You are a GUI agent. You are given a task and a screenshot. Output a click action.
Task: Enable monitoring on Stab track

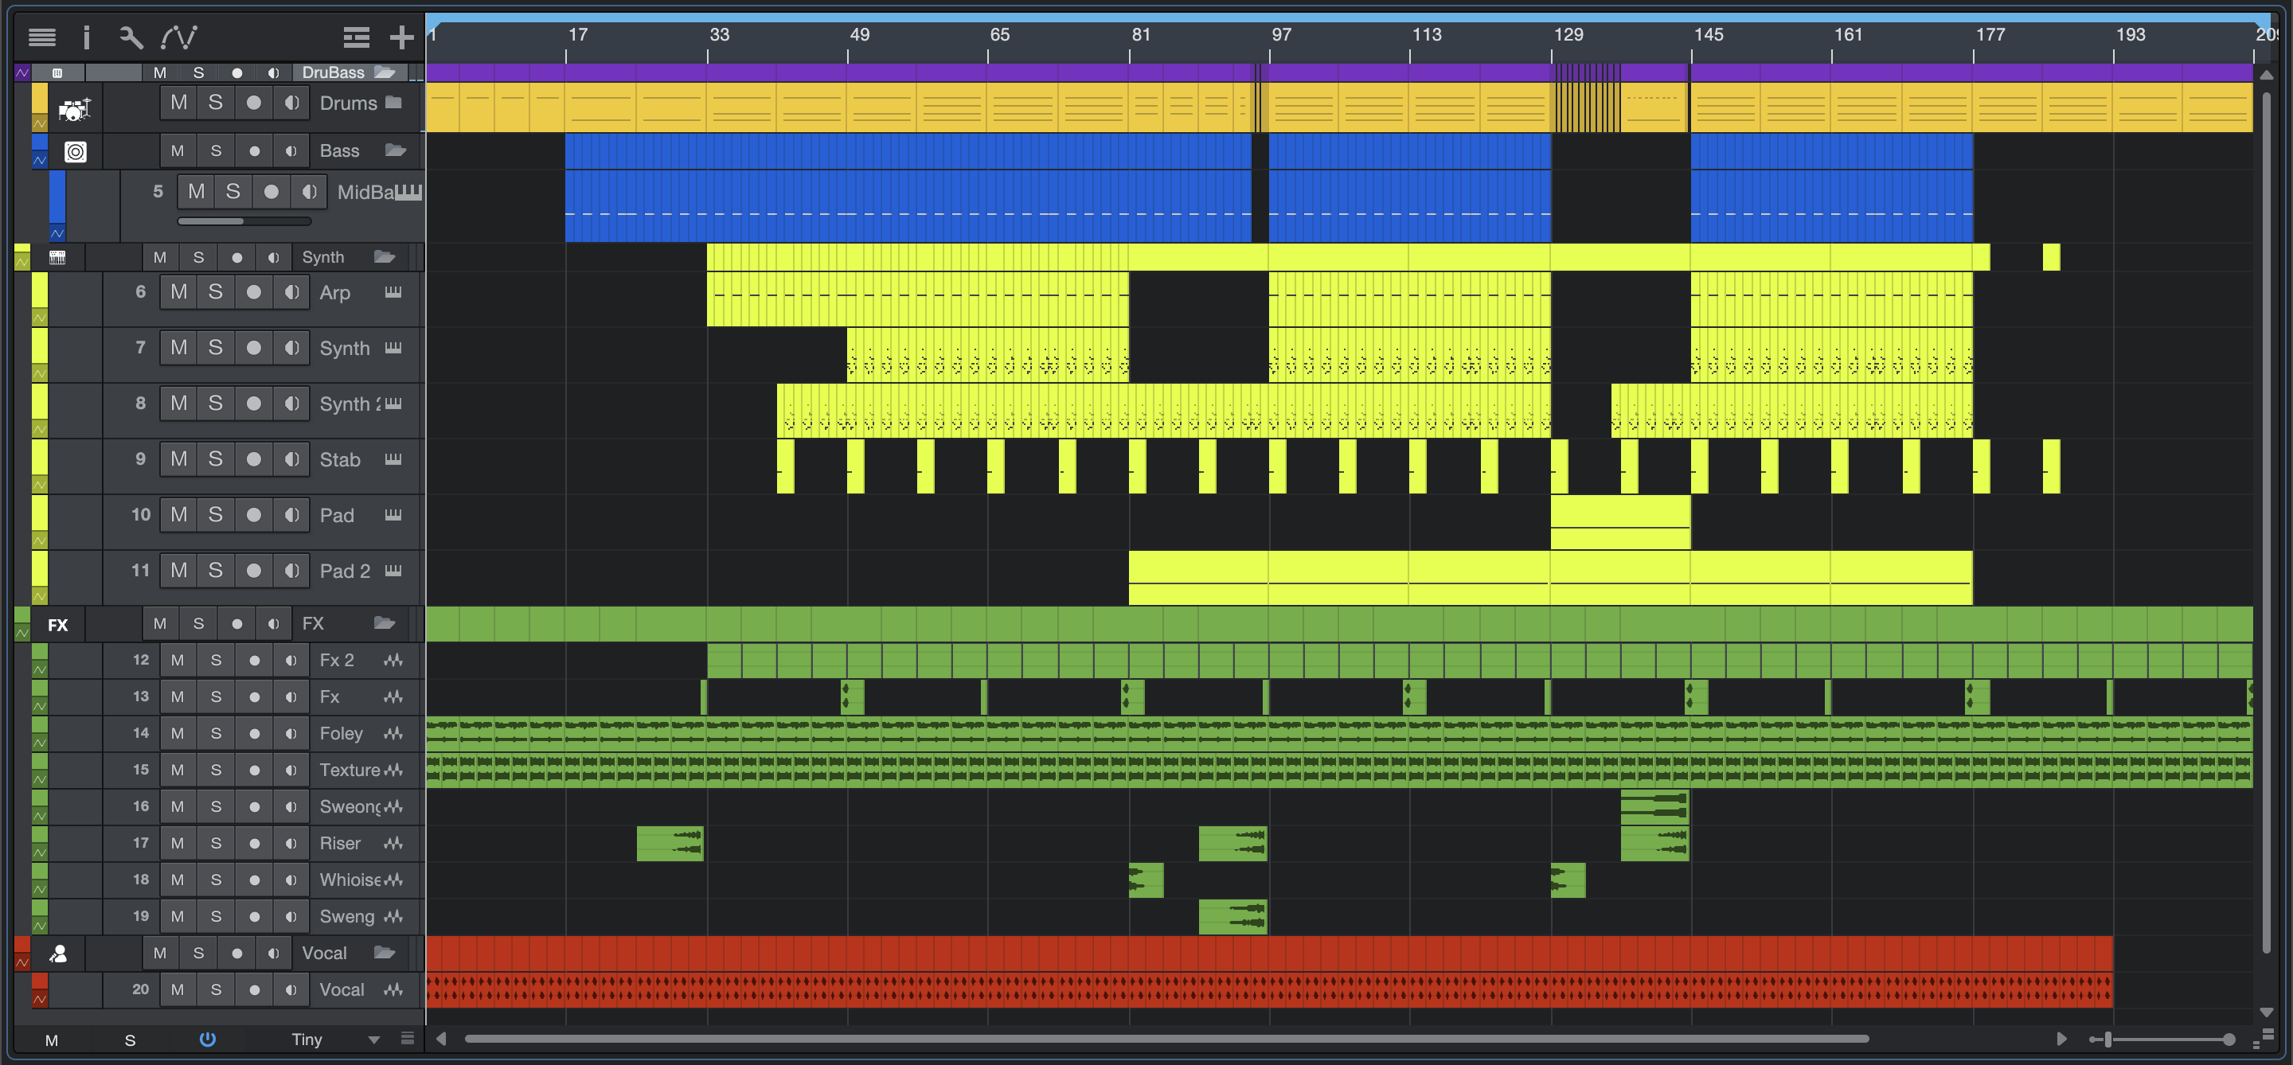(x=291, y=459)
